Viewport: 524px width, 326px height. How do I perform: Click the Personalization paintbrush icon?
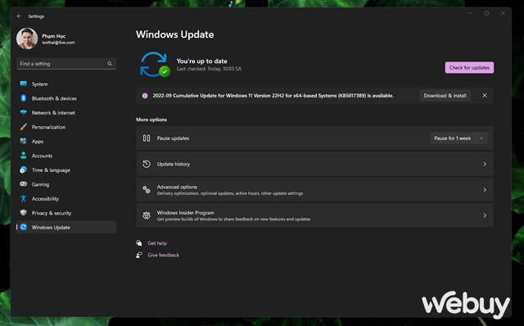[24, 127]
